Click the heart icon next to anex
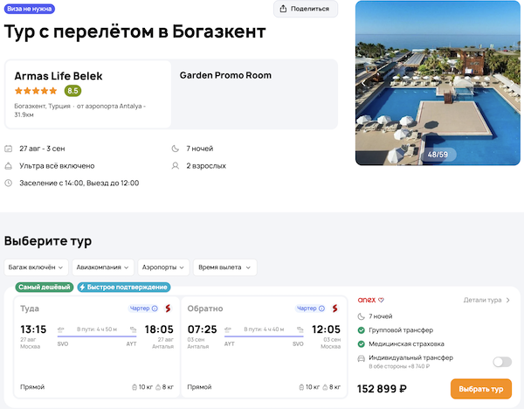Viewport: 524px width, 409px height. (382, 301)
